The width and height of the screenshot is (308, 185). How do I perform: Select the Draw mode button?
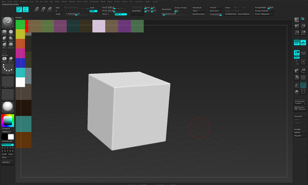point(26,9)
